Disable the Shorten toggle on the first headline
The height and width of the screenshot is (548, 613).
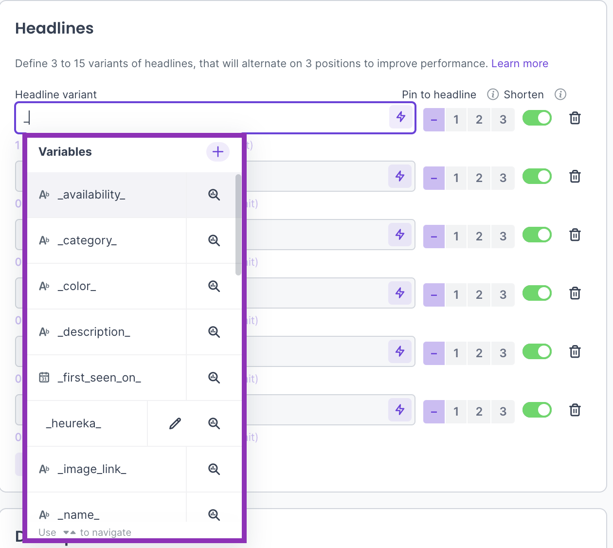[x=537, y=118]
